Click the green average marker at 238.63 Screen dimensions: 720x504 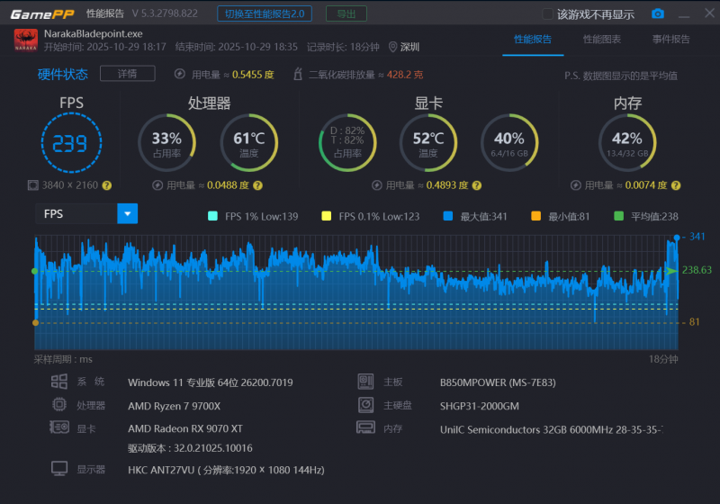tap(670, 270)
